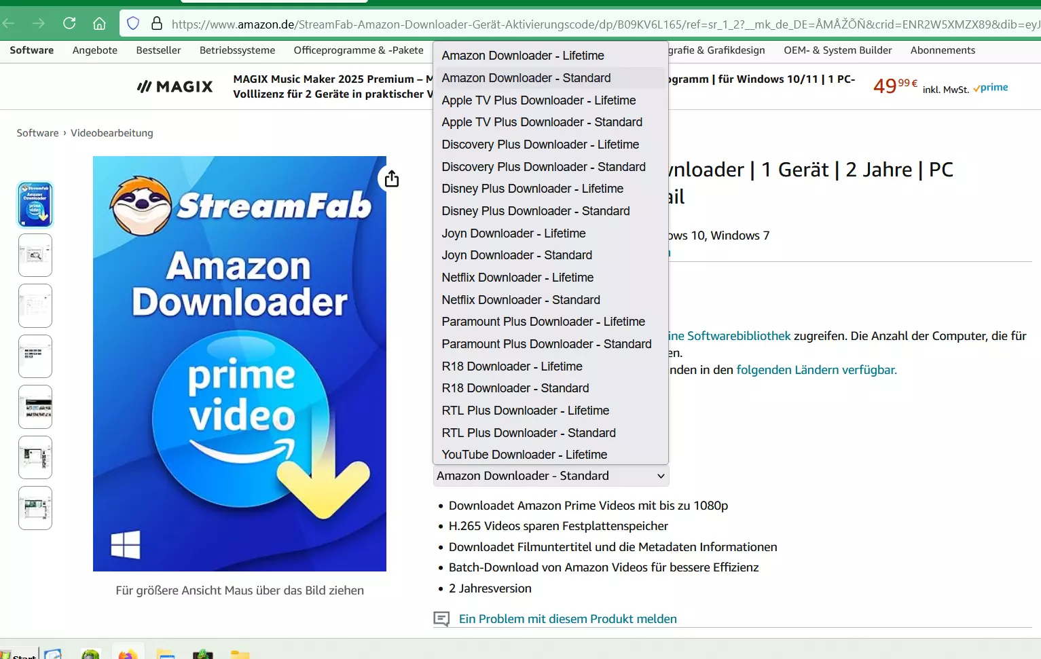Viewport: 1041px width, 659px height.
Task: Click Firefox icon in the taskbar
Action: (x=127, y=653)
